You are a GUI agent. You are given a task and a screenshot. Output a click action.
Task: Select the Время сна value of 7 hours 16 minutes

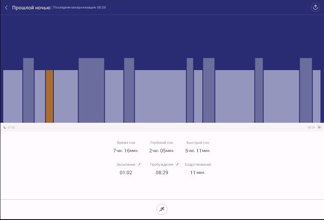(126, 151)
